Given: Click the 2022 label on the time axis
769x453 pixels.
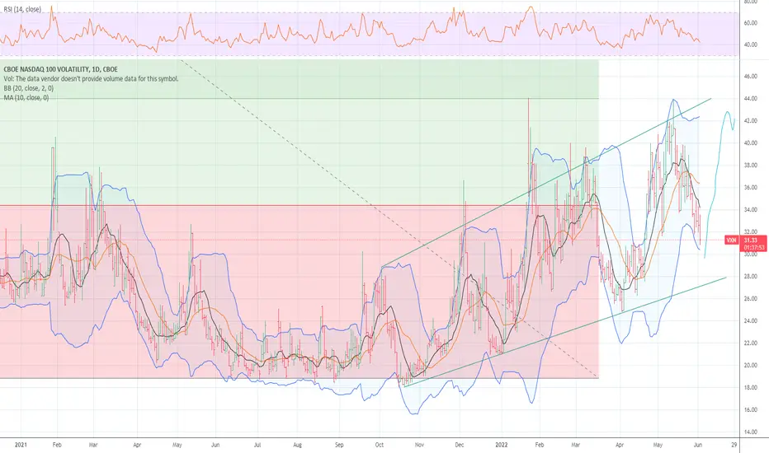Looking at the screenshot, I should pyautogui.click(x=501, y=445).
